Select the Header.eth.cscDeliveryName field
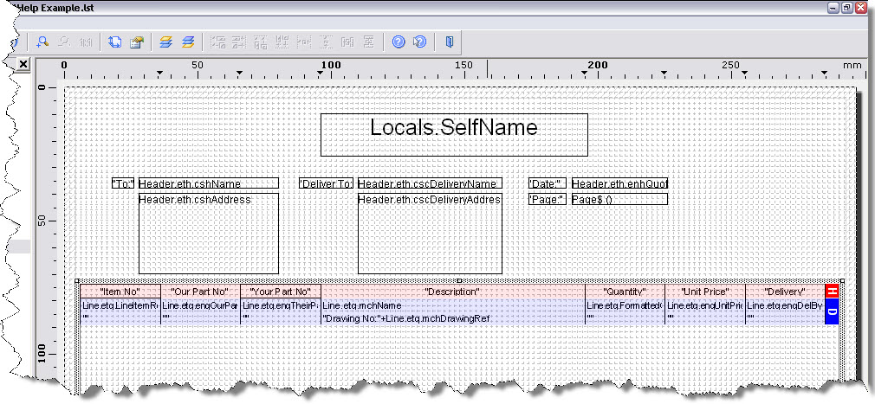This screenshot has height=404, width=875. click(430, 183)
